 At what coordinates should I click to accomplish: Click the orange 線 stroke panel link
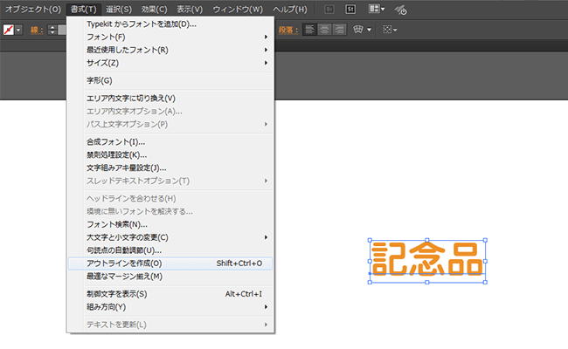[x=37, y=30]
